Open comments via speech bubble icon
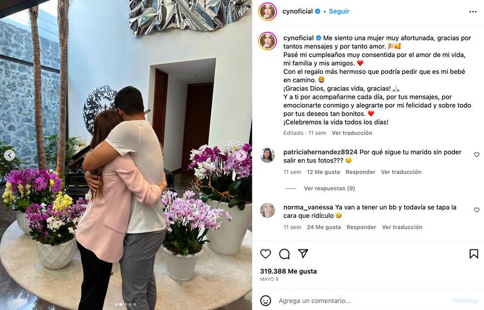Image resolution: width=484 pixels, height=310 pixels. pos(284,254)
